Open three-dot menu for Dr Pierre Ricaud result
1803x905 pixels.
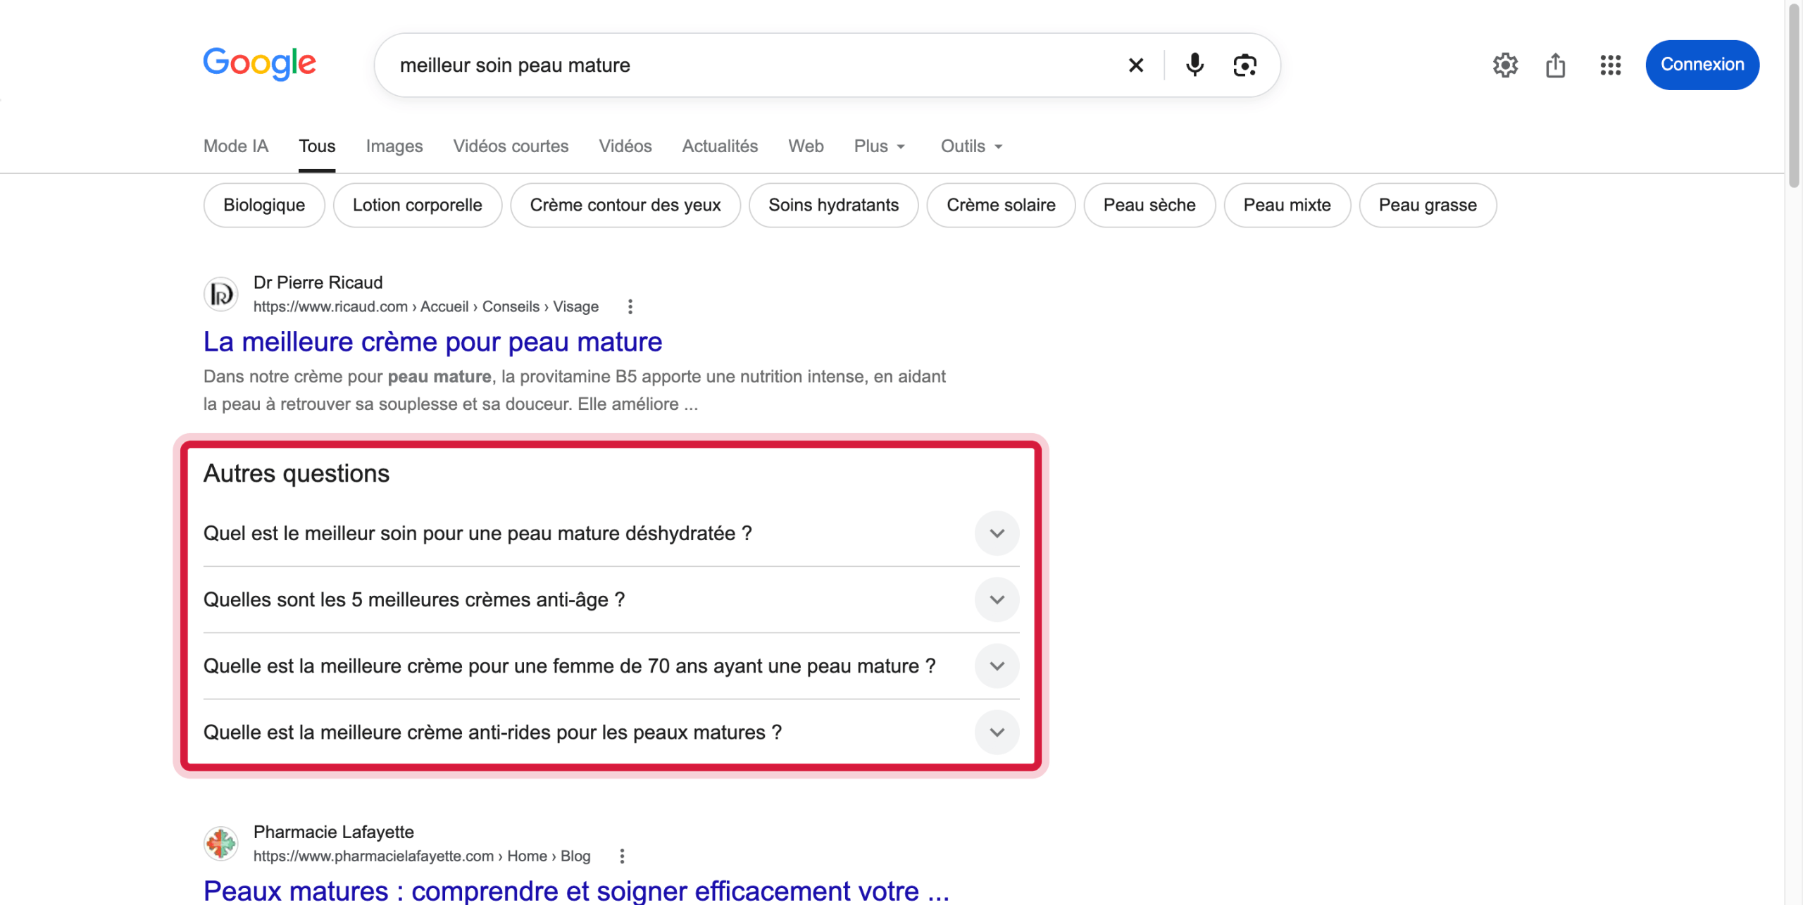pos(630,306)
